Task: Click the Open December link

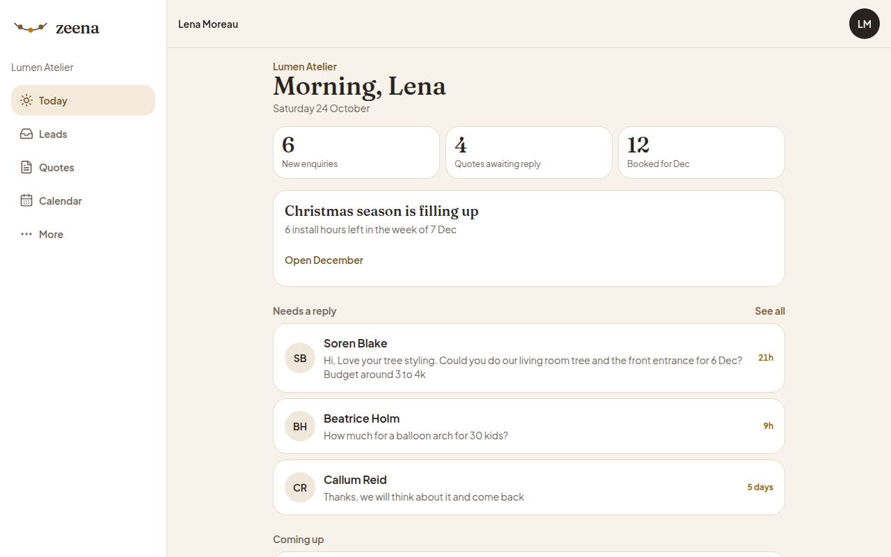Action: click(324, 260)
